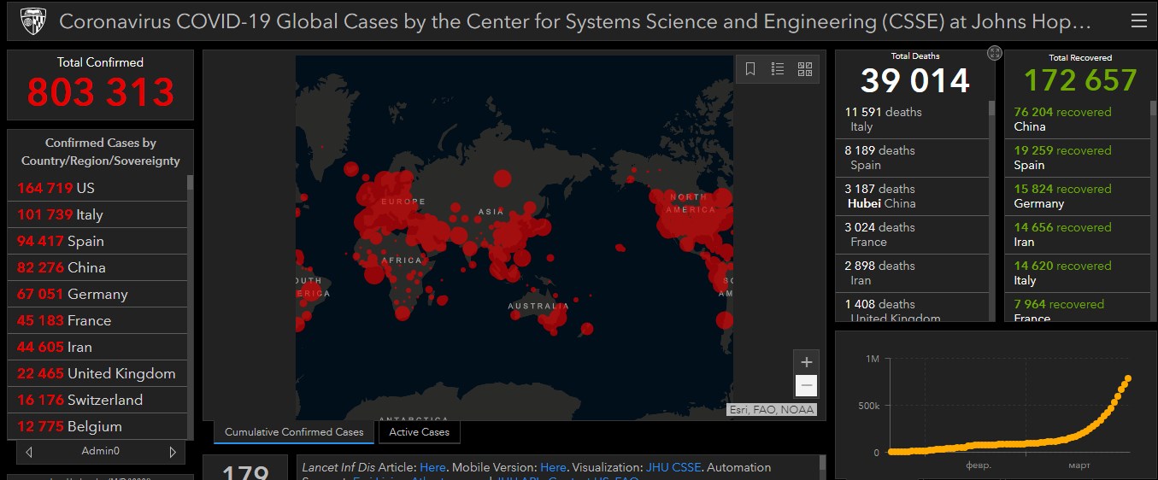This screenshot has height=480, width=1158.
Task: Click the Johns Hopkins shield logo
Action: pyautogui.click(x=32, y=20)
